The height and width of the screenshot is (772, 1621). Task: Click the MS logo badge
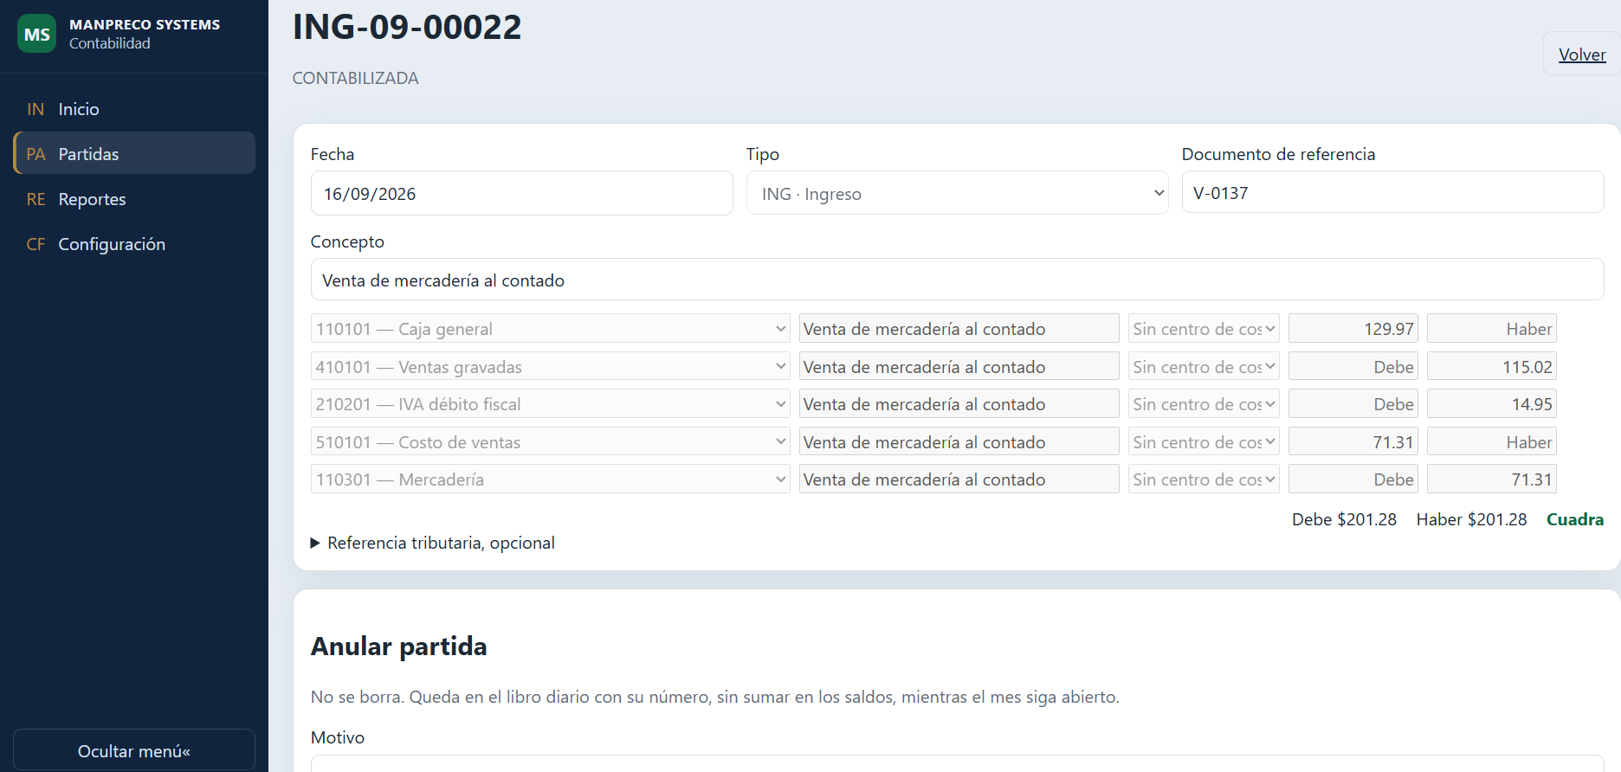pyautogui.click(x=36, y=34)
